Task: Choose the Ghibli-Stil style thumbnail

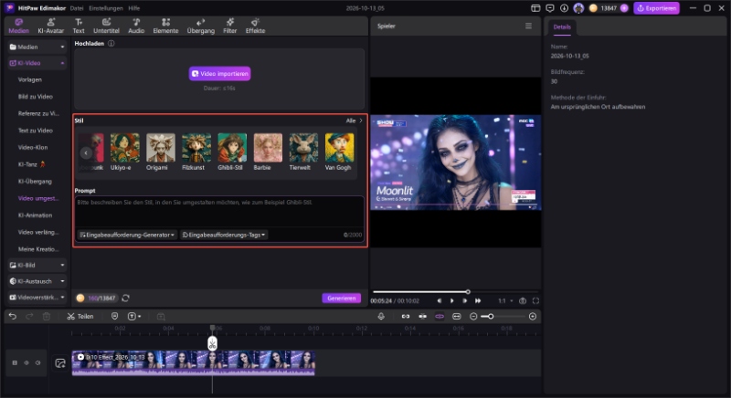Action: [x=232, y=148]
